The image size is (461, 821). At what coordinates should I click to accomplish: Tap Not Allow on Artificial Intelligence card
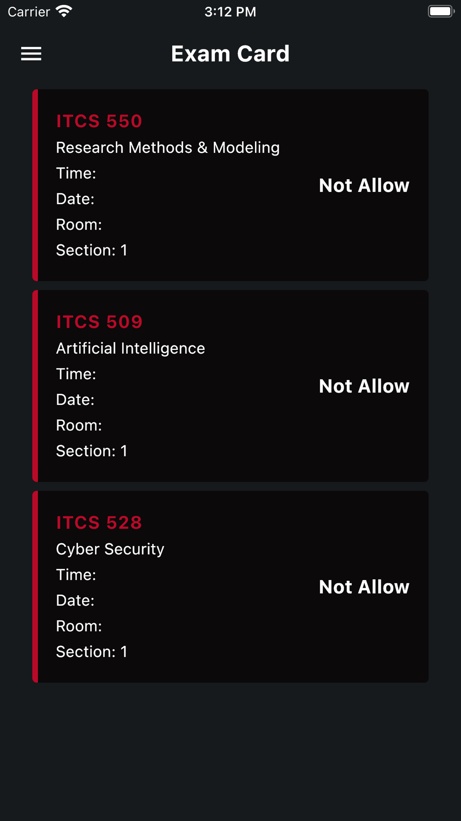pyautogui.click(x=364, y=386)
